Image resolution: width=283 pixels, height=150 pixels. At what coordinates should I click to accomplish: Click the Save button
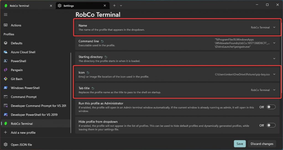[x=240, y=144]
